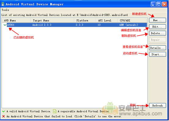169x121 pixels.
Task: Maximize the Device Manager window
Action: tap(159, 4)
